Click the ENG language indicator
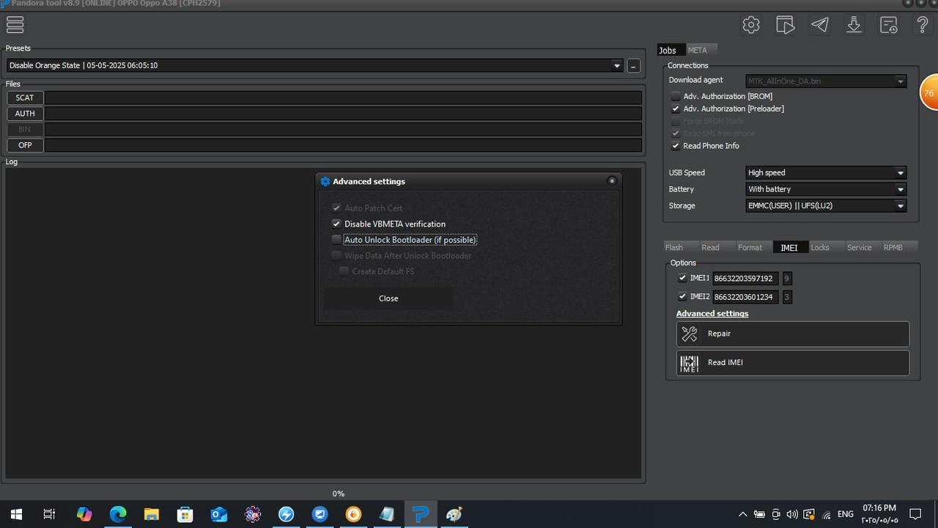Screen dimensions: 938x528 click(846, 514)
